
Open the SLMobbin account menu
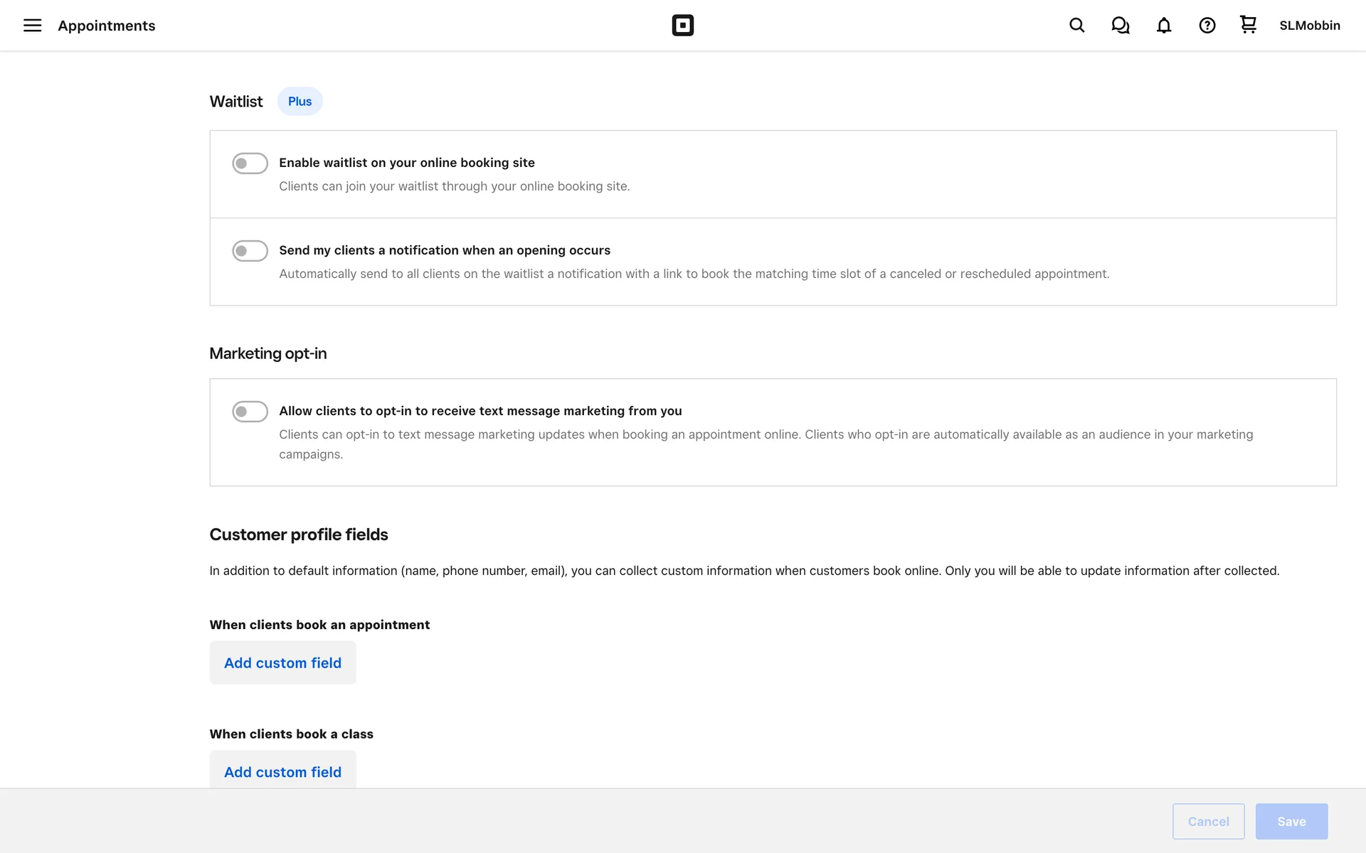point(1309,26)
